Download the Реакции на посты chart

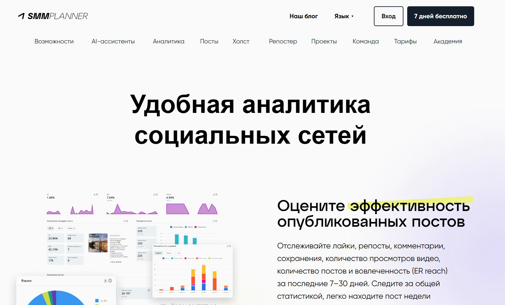pos(214,221)
